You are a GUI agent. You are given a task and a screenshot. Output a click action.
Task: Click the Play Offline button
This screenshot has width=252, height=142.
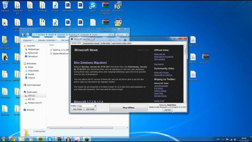coord(128,108)
